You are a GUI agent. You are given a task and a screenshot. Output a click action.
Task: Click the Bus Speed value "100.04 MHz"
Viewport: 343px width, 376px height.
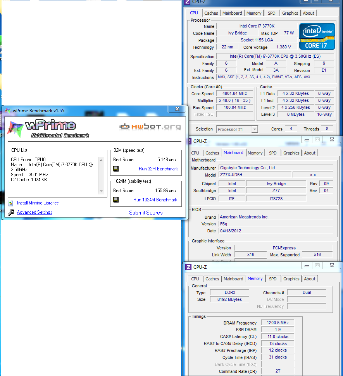[234, 107]
